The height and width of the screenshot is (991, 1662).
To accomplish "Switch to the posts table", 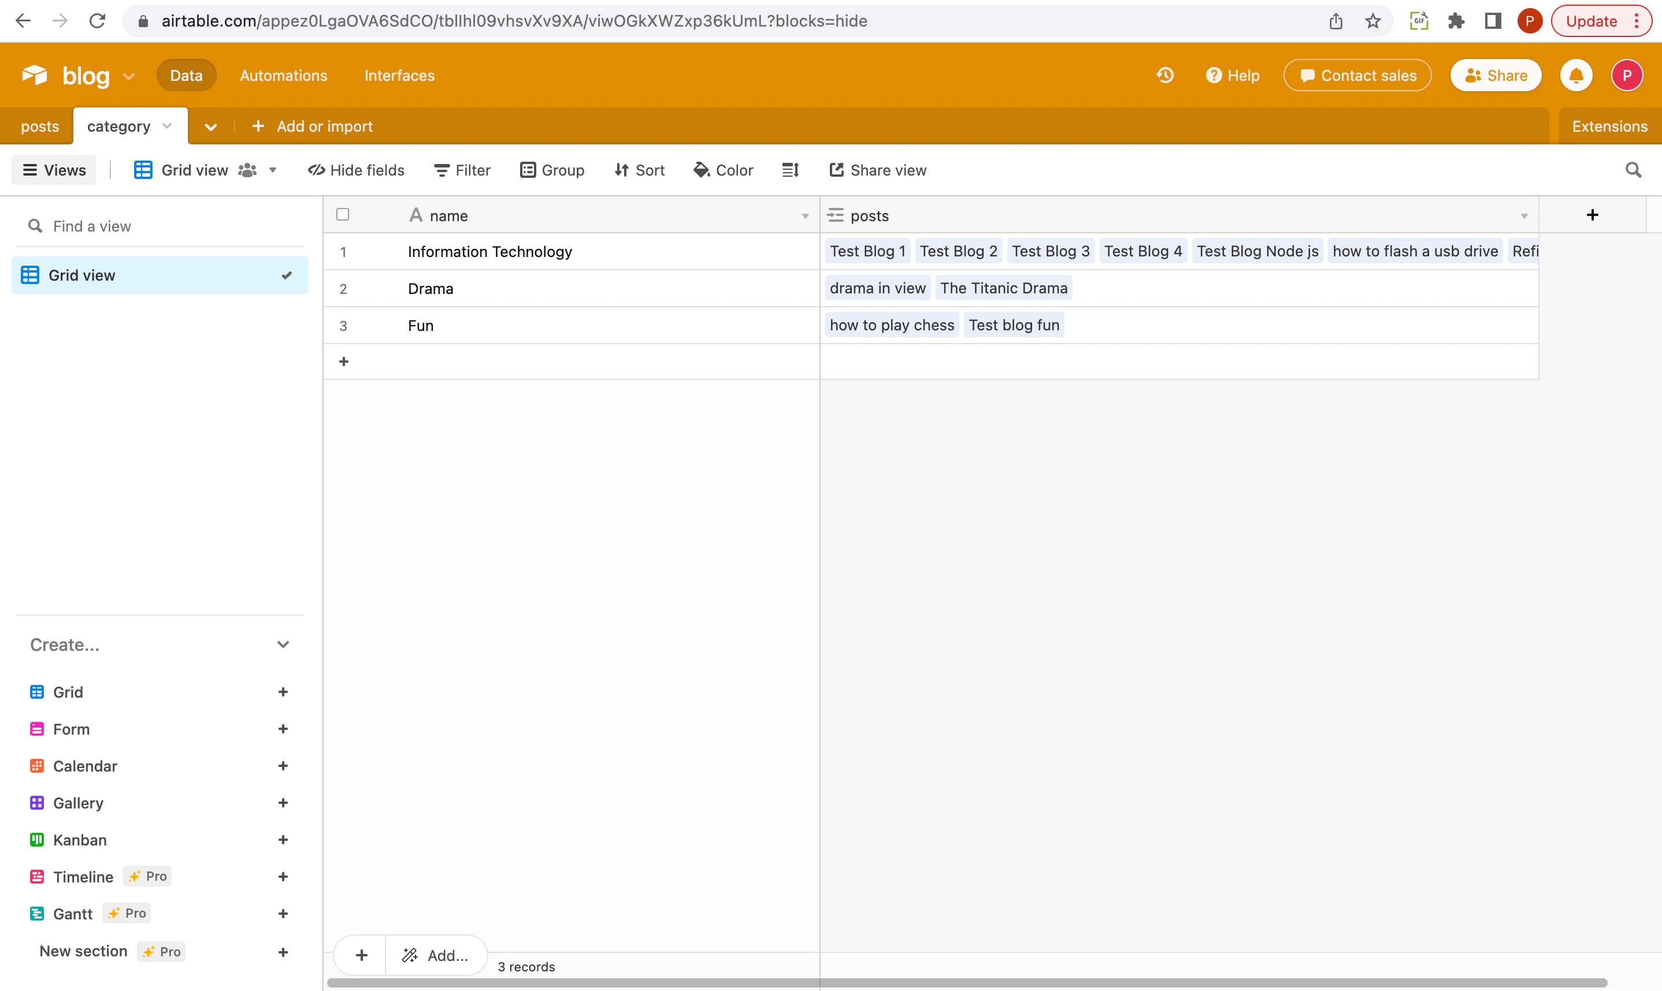I will coord(39,126).
